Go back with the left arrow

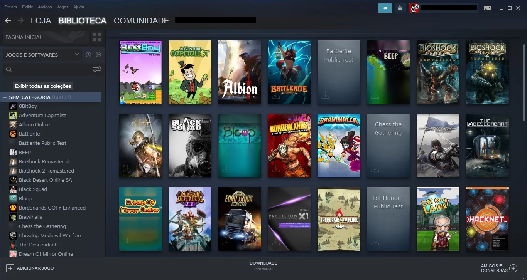[x=8, y=20]
